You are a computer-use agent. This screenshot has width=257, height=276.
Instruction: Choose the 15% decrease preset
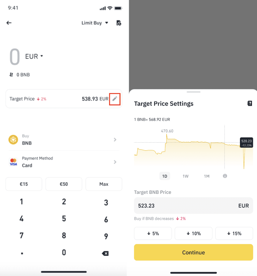(234, 233)
